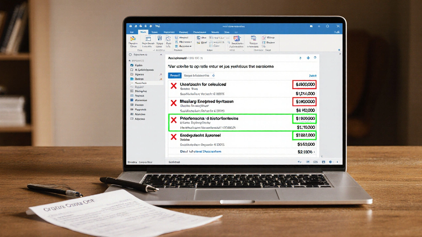Collapse the folder pane using the top chevron
Screen dimensions: 422x237
[x=161, y=55]
